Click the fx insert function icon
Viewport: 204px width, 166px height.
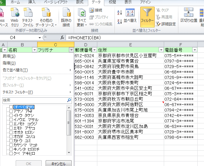click(62, 37)
